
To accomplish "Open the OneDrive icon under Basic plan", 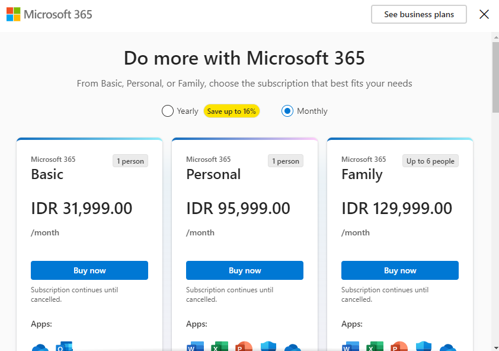I will [40, 347].
